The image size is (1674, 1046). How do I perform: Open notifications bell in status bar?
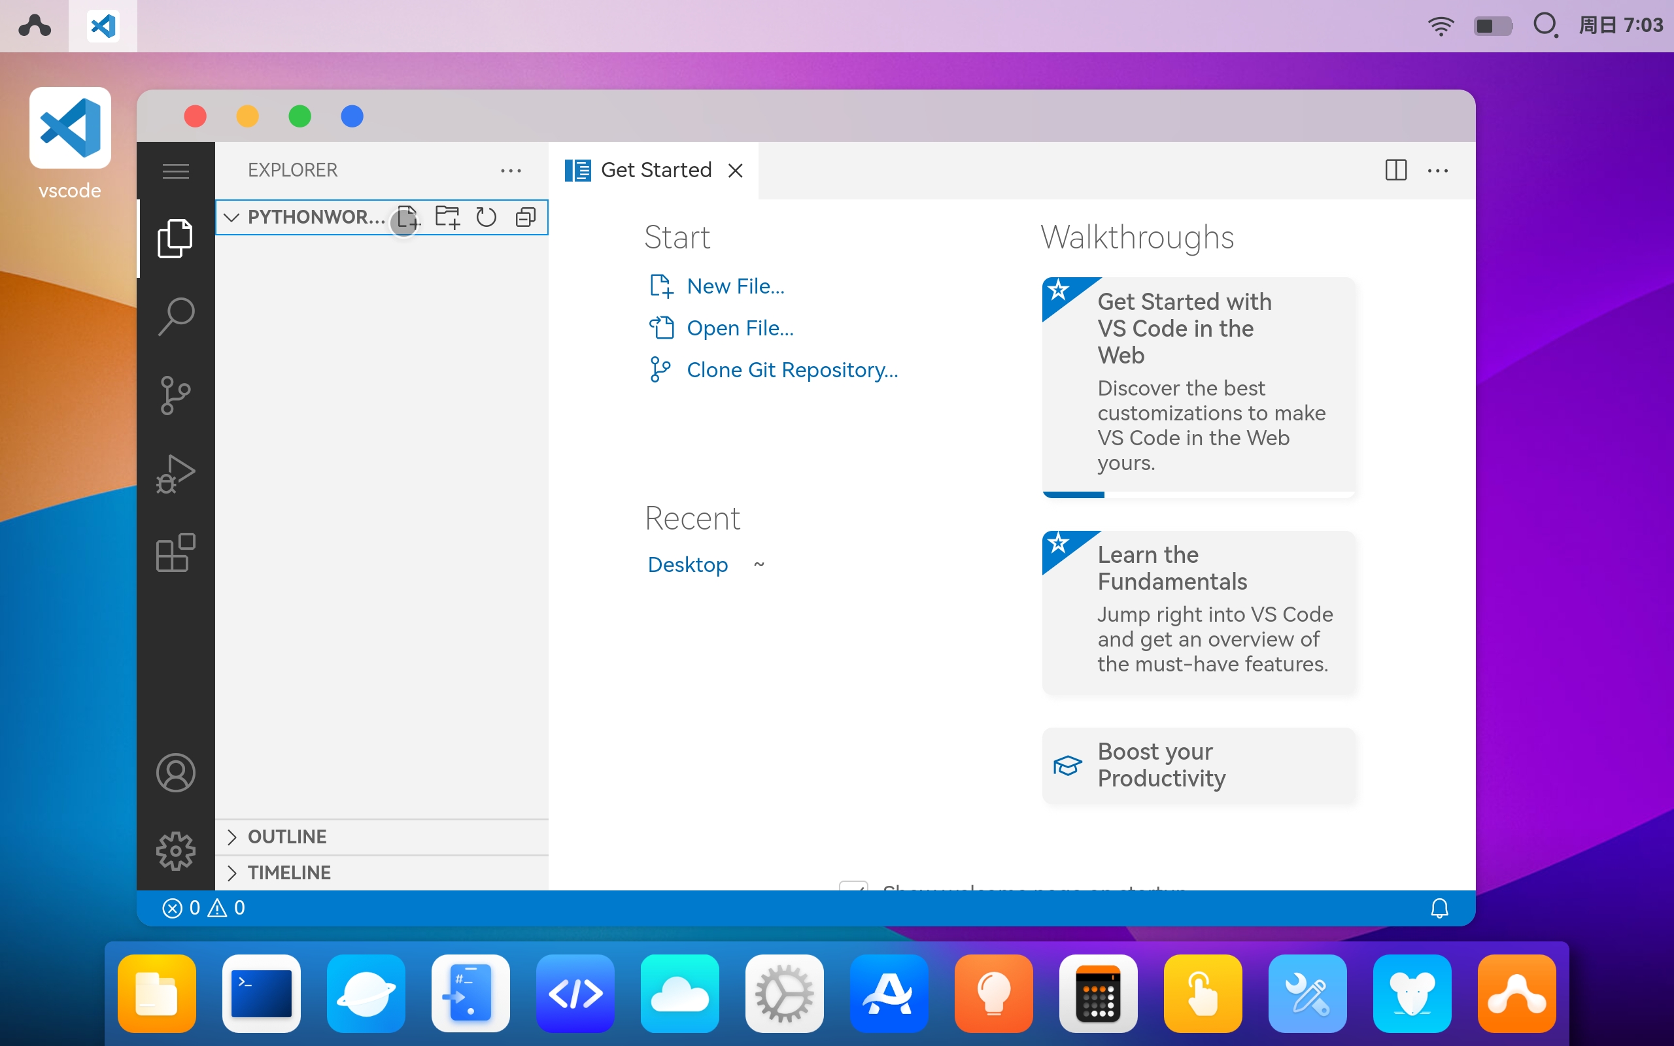(1439, 907)
